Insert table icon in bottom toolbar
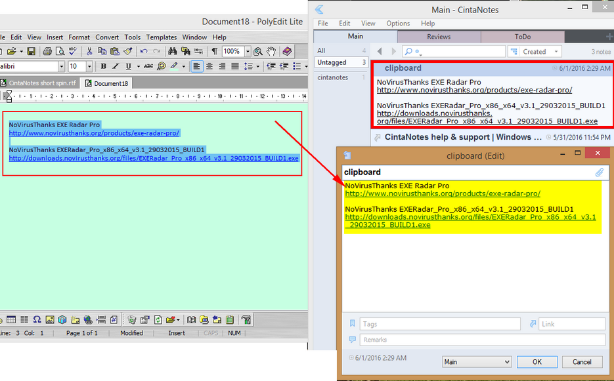 point(11,319)
